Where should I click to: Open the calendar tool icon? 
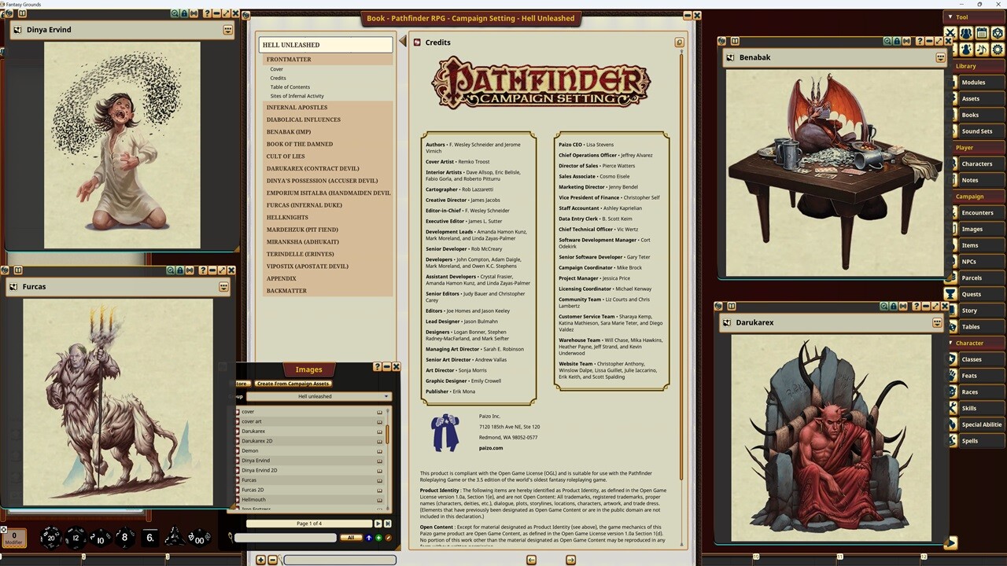coord(982,33)
